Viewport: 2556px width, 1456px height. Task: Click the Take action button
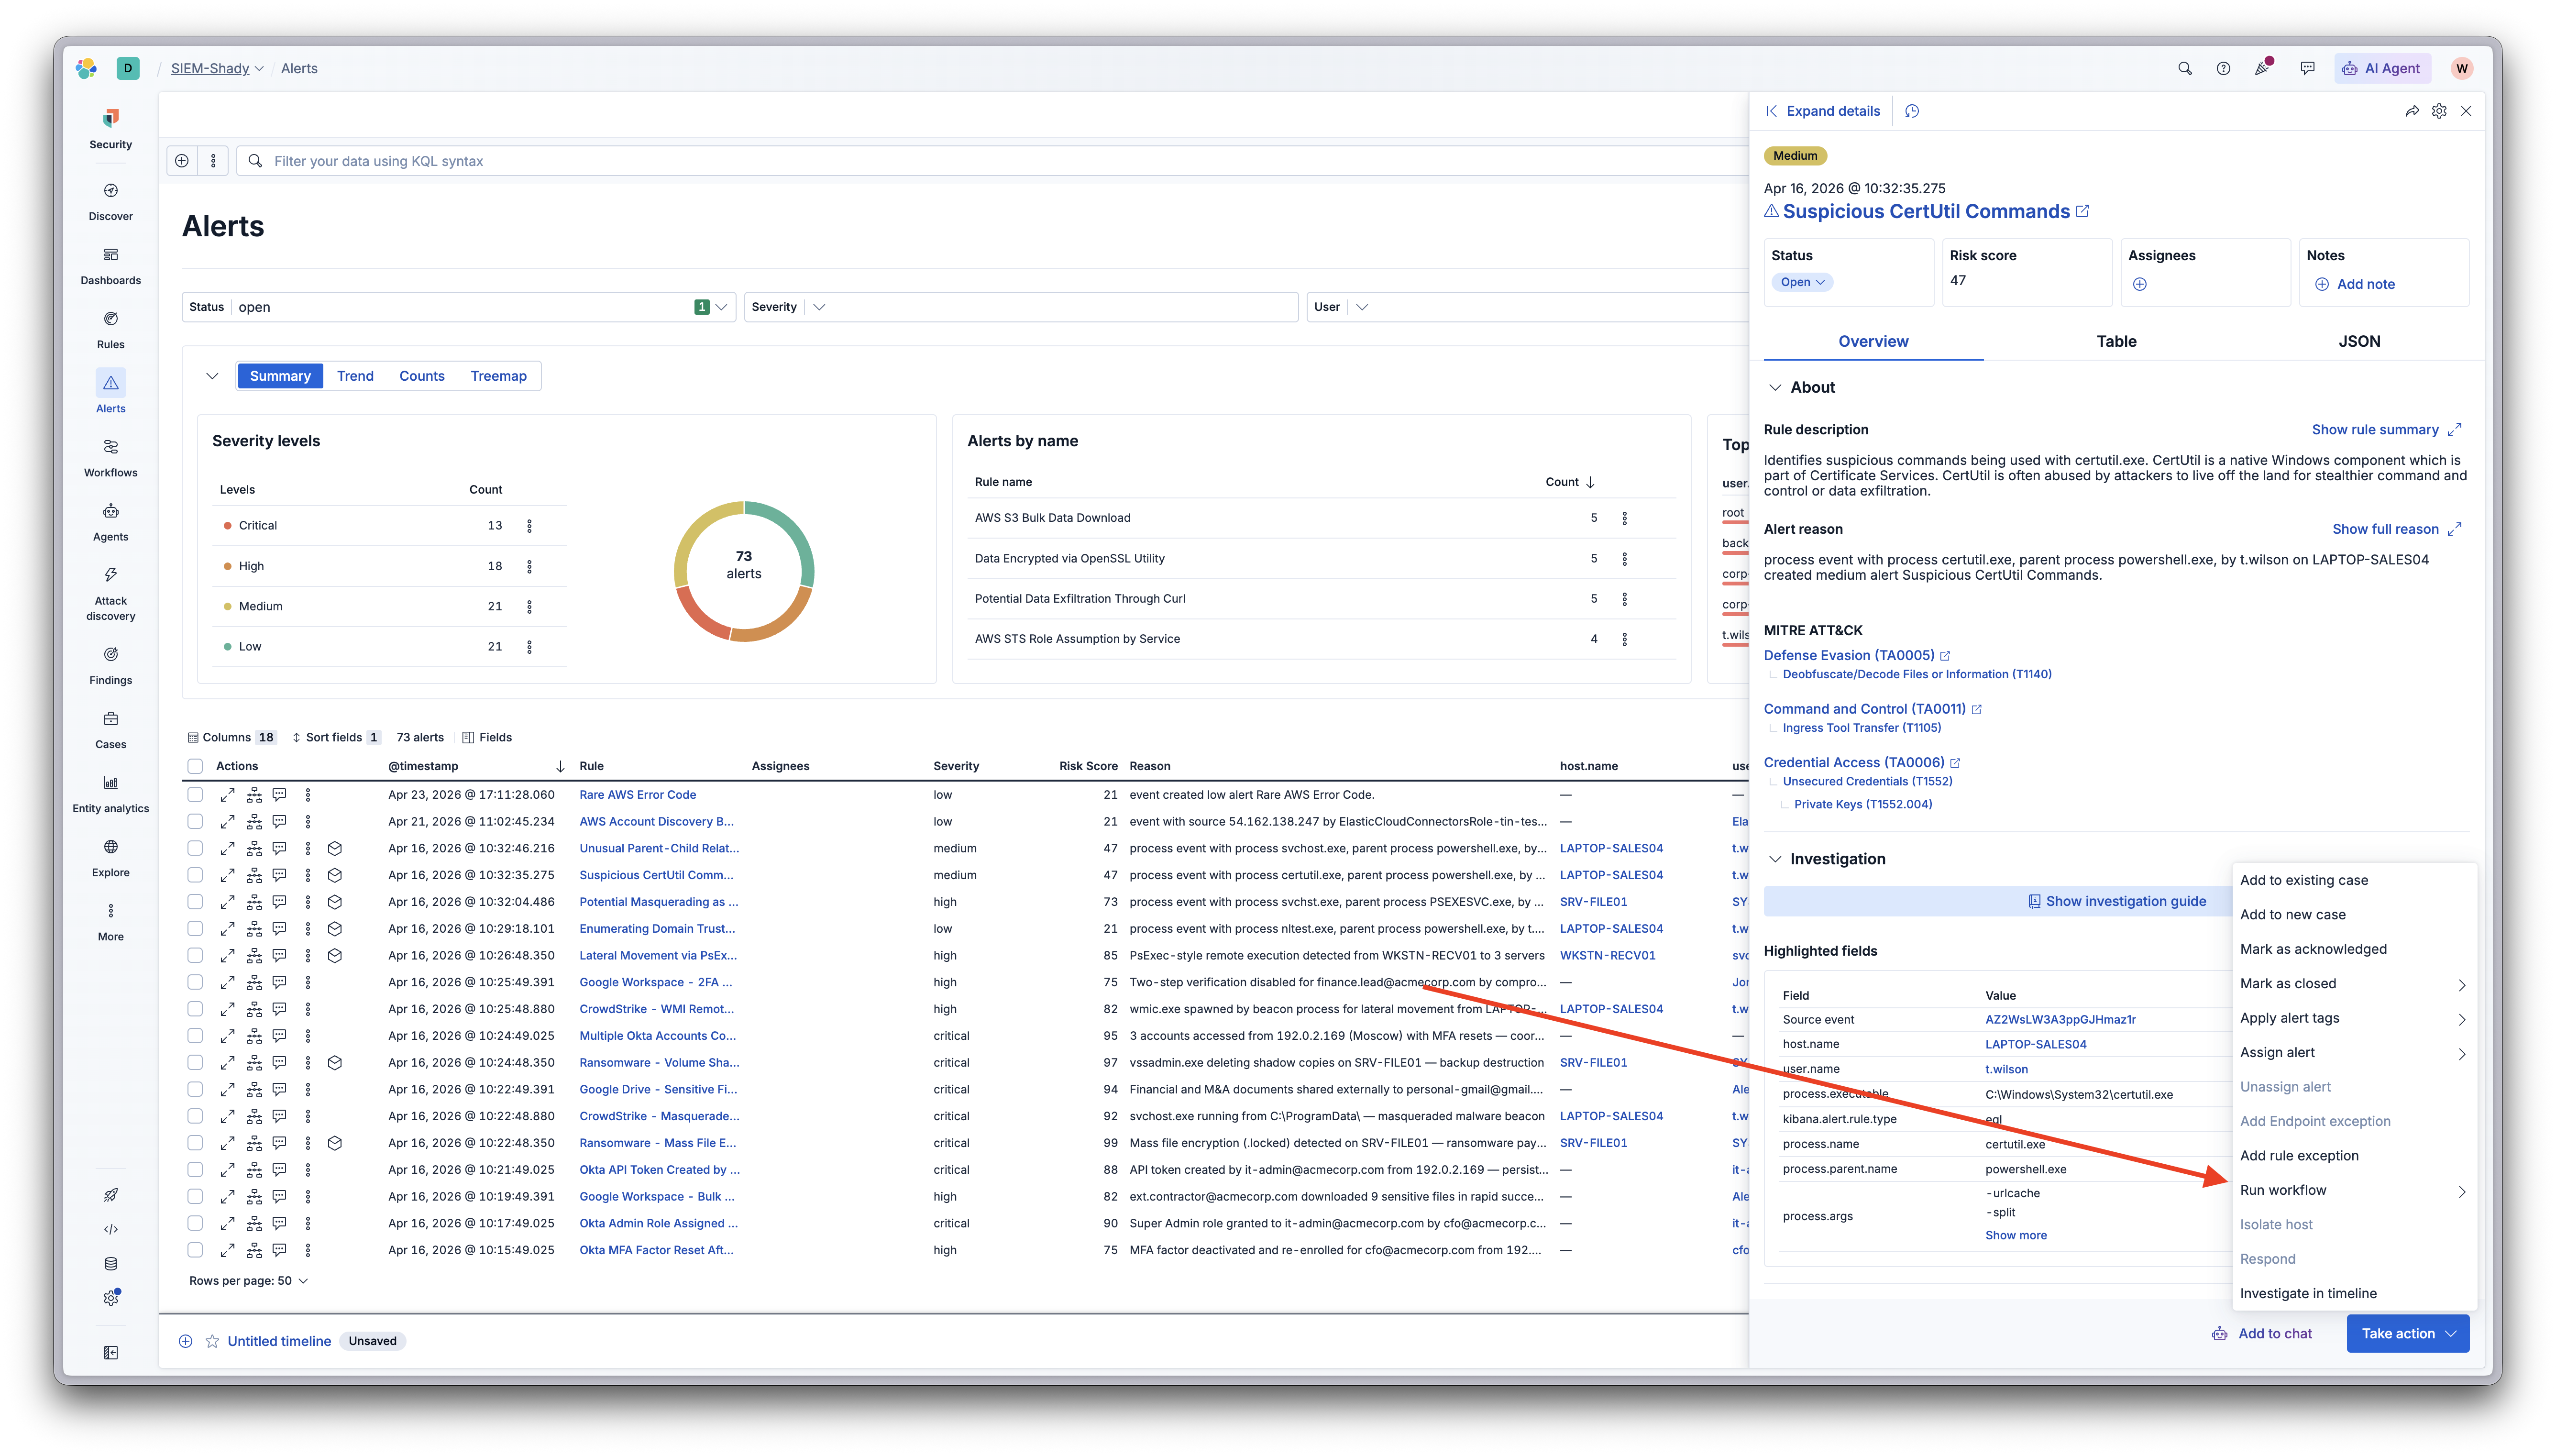(x=2407, y=1333)
